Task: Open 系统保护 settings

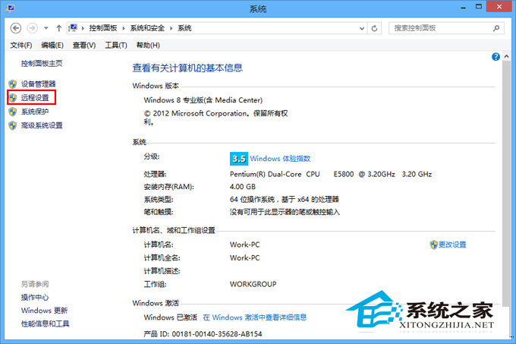Action: (x=35, y=112)
